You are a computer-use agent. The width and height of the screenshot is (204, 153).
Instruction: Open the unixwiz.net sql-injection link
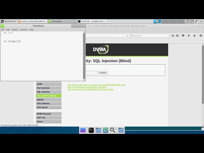pyautogui.click(x=91, y=89)
